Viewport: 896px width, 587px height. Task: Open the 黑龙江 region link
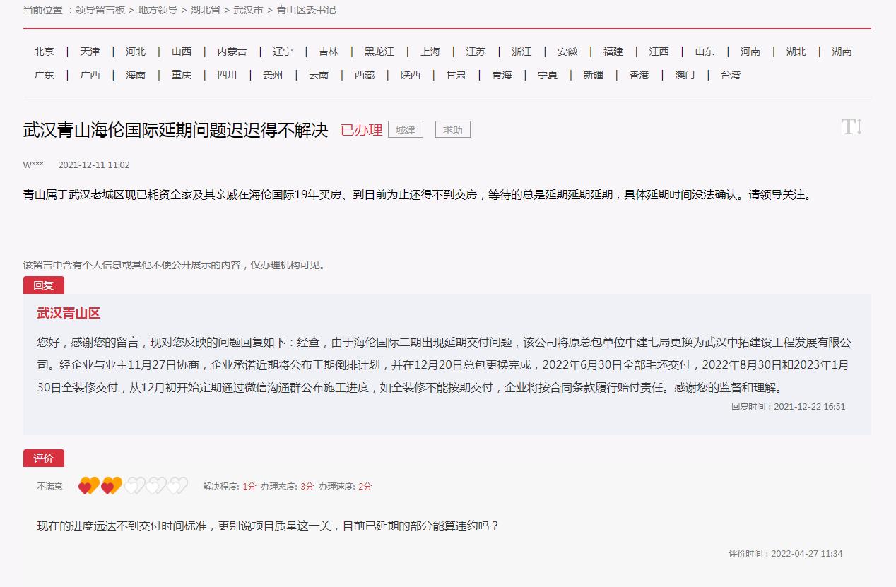[x=379, y=52]
